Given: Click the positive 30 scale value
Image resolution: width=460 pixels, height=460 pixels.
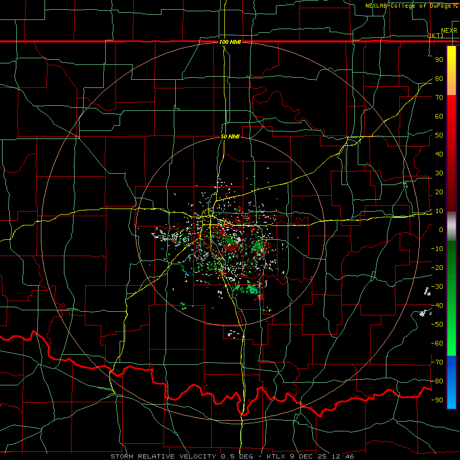Looking at the screenshot, I should (439, 173).
